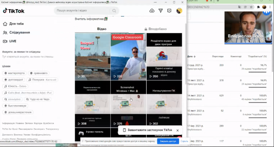Open the Developers footer link
The width and height of the screenshot is (274, 147).
[39, 129]
